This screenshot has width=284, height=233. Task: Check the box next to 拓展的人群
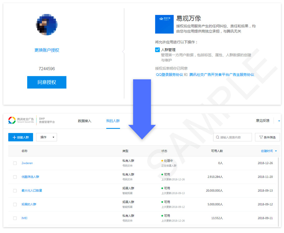(15, 205)
